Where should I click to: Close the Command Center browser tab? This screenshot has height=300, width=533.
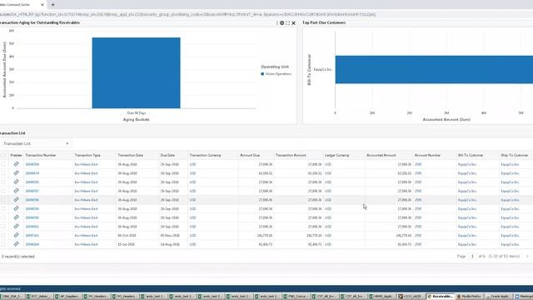click(x=42, y=5)
